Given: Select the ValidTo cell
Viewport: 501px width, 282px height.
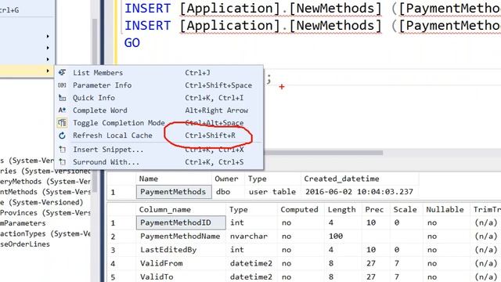Looking at the screenshot, I should [x=181, y=277].
